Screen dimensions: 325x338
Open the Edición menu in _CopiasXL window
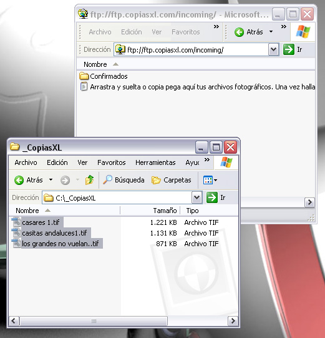57,162
